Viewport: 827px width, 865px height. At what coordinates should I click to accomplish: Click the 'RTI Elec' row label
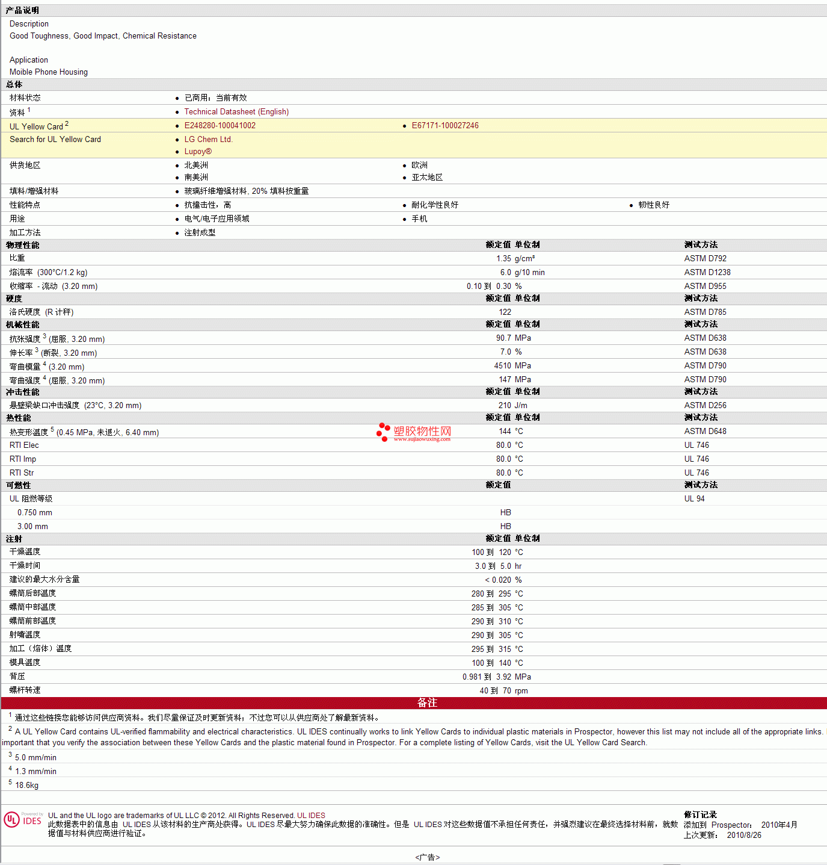24,445
